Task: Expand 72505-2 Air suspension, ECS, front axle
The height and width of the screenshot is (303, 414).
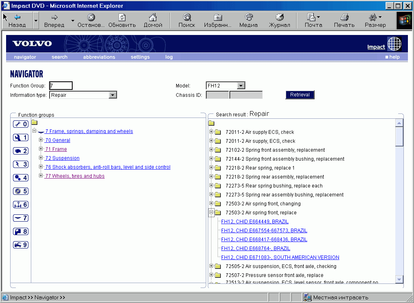Action: 211,266
